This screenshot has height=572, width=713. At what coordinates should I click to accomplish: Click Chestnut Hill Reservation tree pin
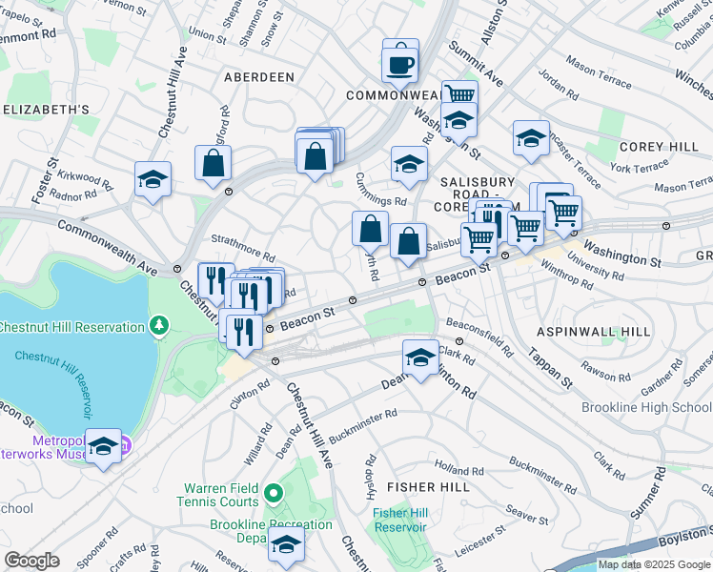tap(158, 325)
